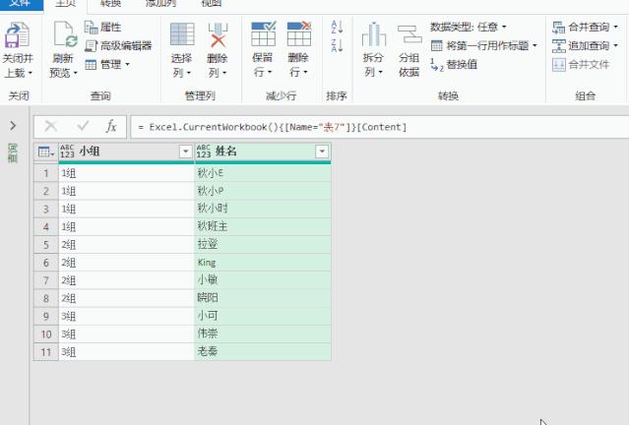Select the cell containing 秋小P
Image resolution: width=629 pixels, height=425 pixels.
tap(263, 191)
